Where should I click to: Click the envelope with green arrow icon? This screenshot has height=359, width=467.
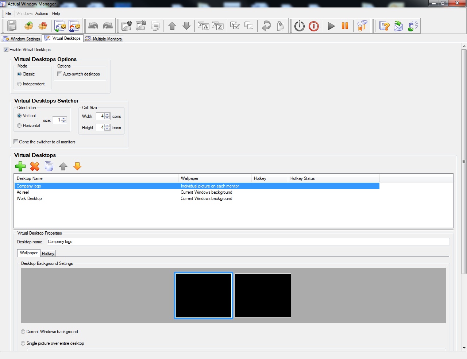(x=398, y=26)
